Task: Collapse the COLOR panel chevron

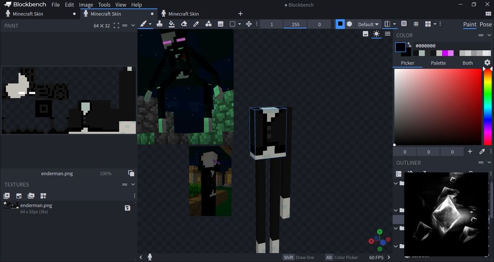Action: (489, 35)
